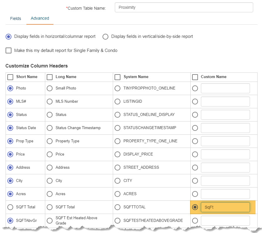Image resolution: width=262 pixels, height=233 pixels.
Task: Select STREET_ADDRESS system name radio
Action: (117, 167)
